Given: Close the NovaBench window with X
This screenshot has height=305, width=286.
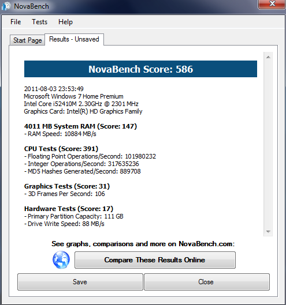Looking at the screenshot, I should click(272, 4).
